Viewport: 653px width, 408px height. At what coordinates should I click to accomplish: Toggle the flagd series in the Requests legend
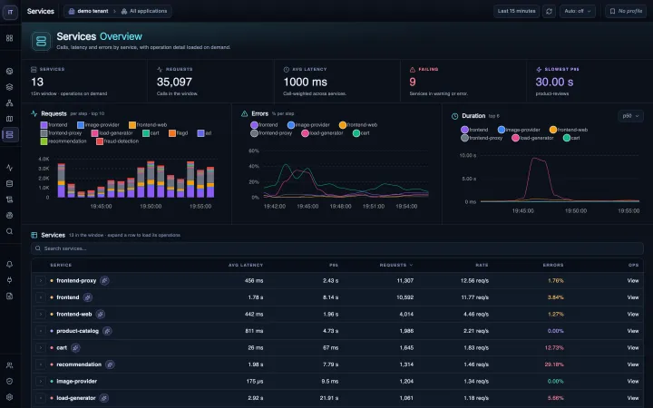point(179,133)
